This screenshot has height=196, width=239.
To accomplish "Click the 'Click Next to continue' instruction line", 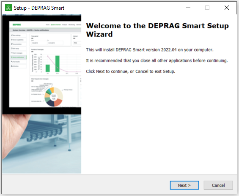I will tap(130, 71).
